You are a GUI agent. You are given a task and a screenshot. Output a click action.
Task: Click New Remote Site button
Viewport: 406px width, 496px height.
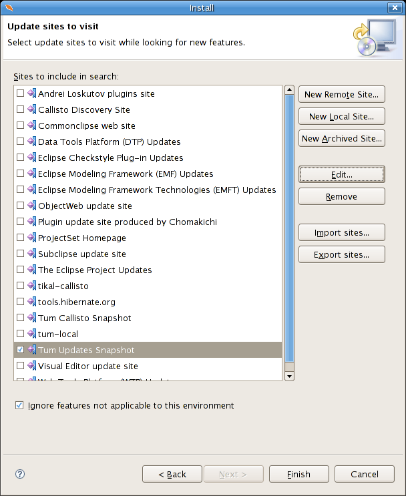pyautogui.click(x=342, y=94)
